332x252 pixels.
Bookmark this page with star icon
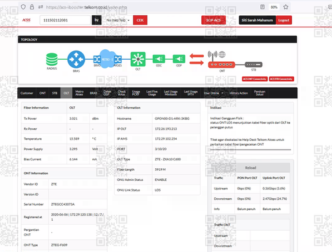[286, 7]
